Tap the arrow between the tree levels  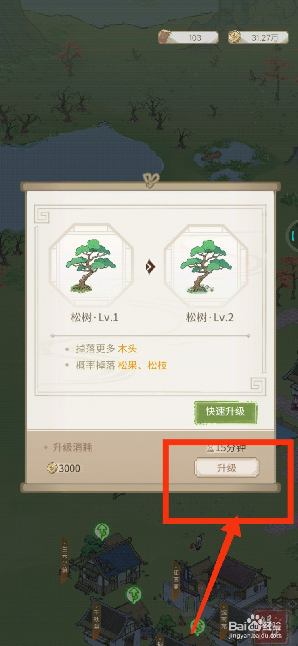point(150,266)
